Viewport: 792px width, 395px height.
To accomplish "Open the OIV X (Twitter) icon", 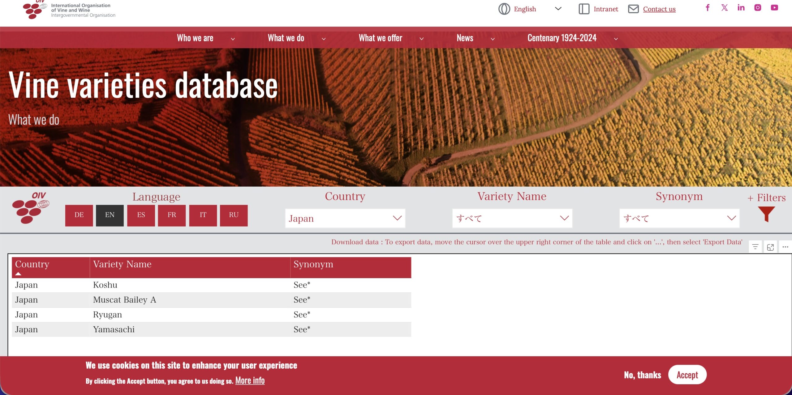I will 725,8.
